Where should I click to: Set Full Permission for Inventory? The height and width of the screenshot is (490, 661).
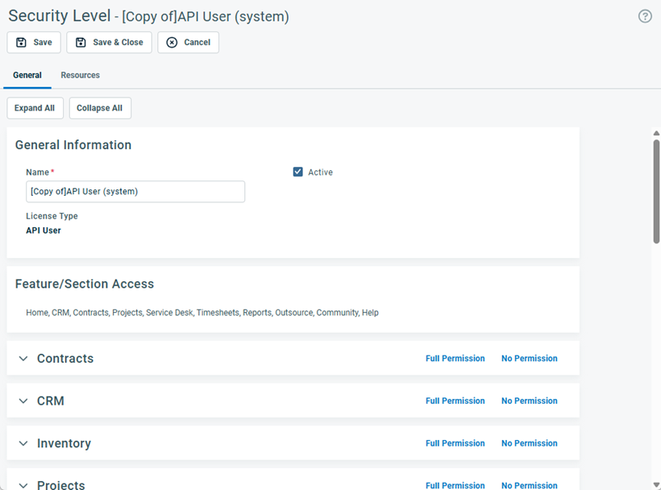455,443
